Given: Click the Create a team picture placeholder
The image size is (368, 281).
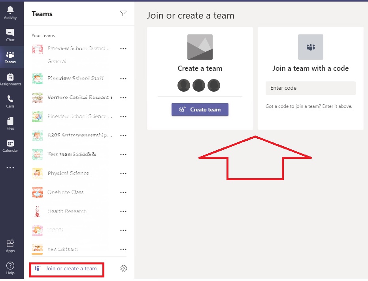Looking at the screenshot, I should 200,47.
